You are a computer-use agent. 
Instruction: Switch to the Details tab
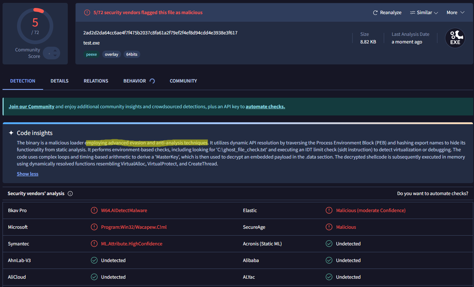coord(59,81)
